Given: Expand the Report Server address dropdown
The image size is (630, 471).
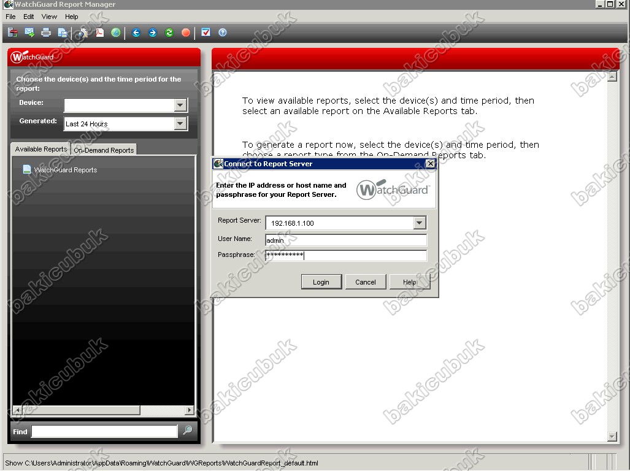Looking at the screenshot, I should point(420,223).
